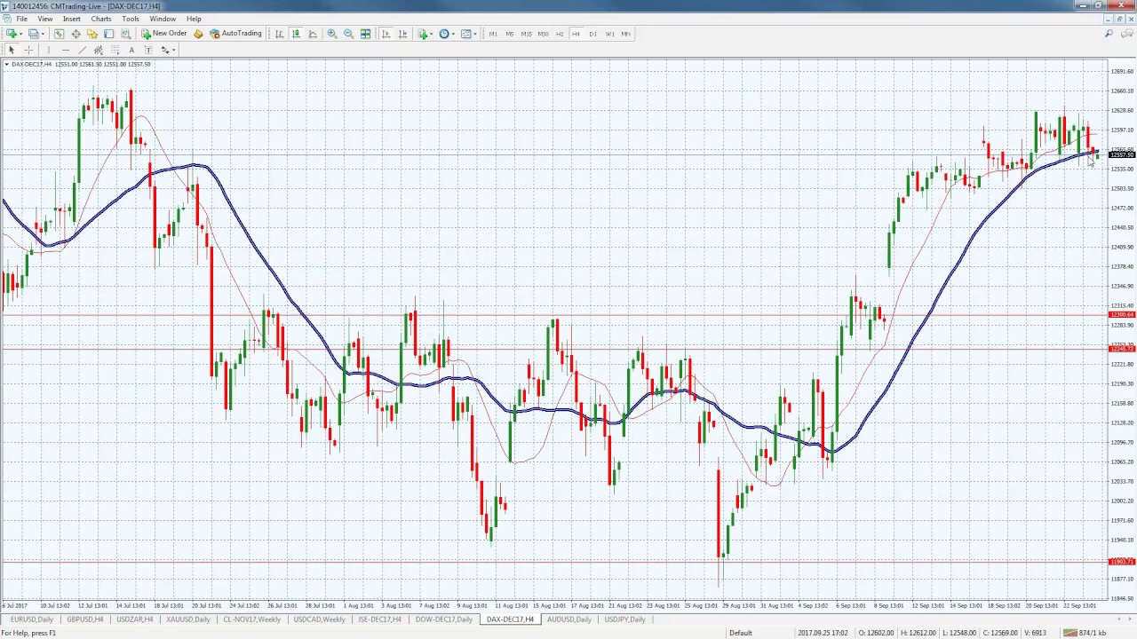Set timeframe to H1
1137x639 pixels.
click(x=560, y=34)
